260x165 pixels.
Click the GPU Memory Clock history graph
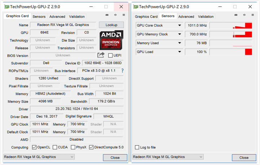231,34
